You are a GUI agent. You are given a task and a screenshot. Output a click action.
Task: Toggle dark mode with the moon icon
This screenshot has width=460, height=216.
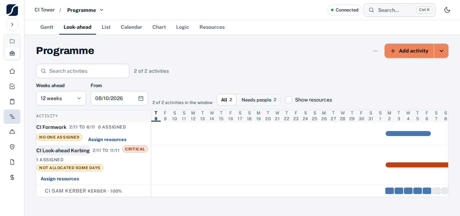(x=447, y=10)
